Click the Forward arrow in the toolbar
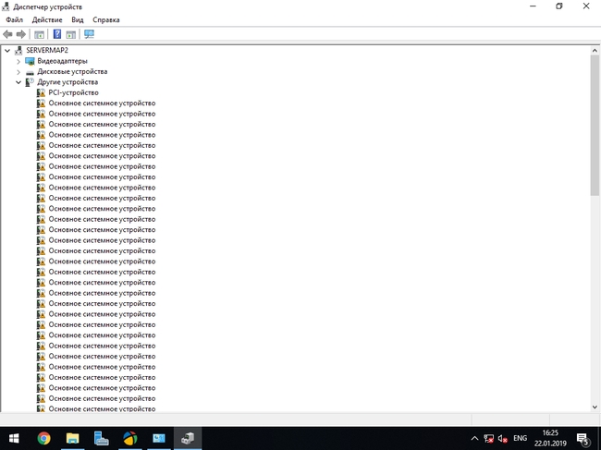Viewport: 601px width, 450px height. pos(20,34)
